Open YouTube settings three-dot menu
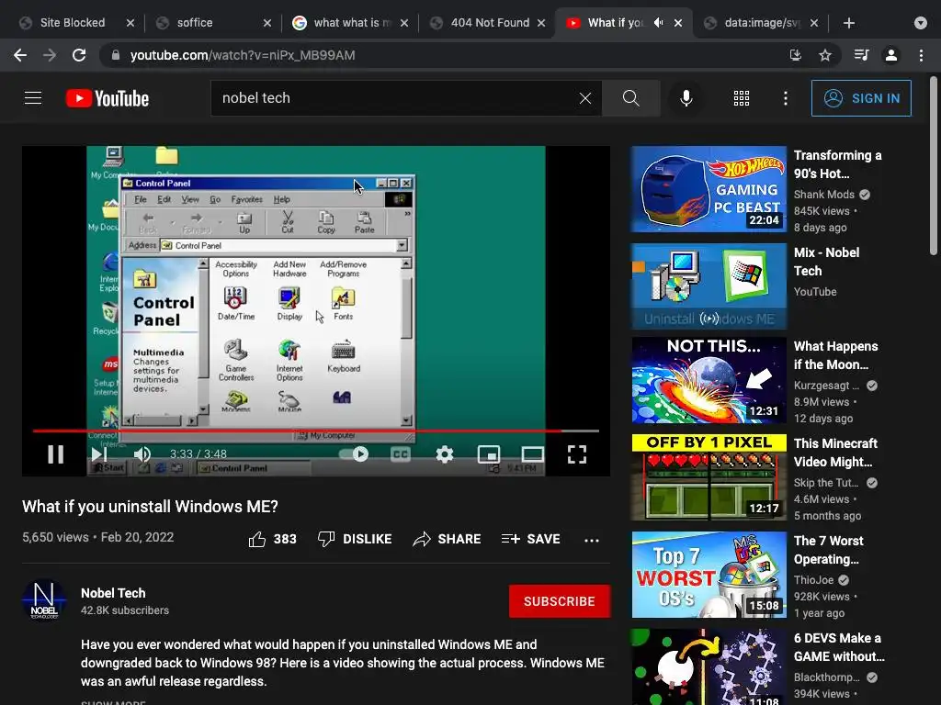 (786, 98)
